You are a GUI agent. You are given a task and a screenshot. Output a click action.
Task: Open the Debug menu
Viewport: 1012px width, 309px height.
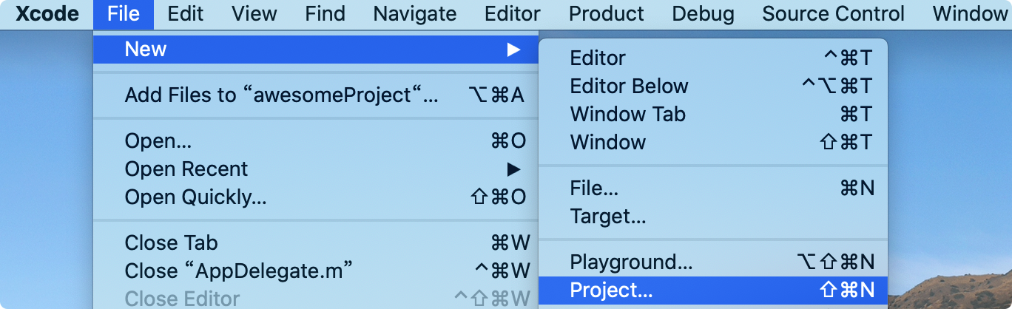click(x=703, y=14)
